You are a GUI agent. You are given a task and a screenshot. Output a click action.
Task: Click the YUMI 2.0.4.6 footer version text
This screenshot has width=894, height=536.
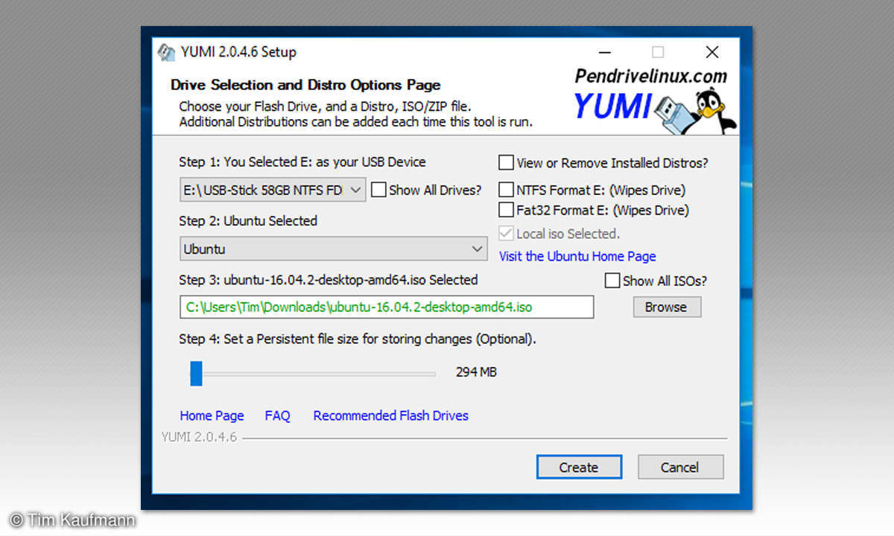coord(199,437)
